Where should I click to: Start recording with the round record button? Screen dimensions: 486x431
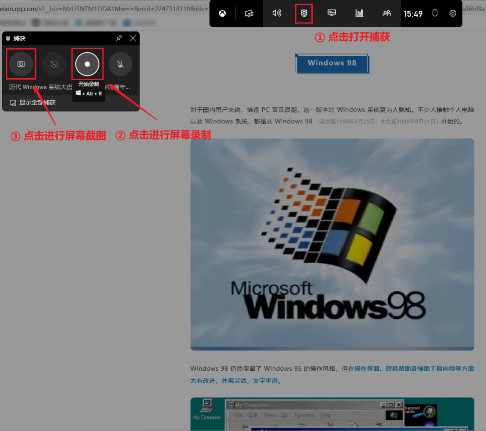click(87, 64)
